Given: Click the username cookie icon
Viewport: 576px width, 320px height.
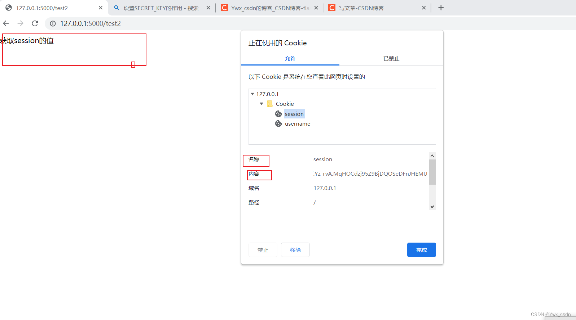Looking at the screenshot, I should click(x=278, y=123).
